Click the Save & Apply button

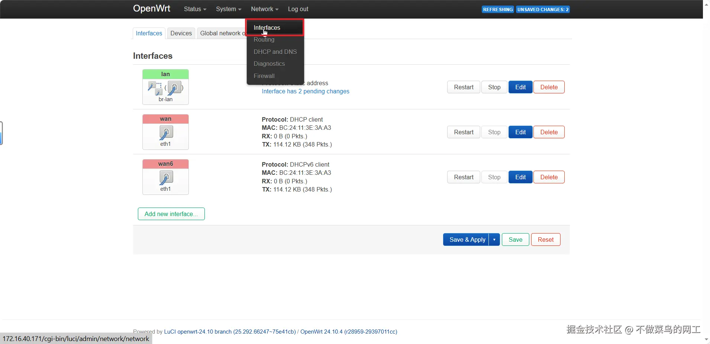click(x=466, y=239)
